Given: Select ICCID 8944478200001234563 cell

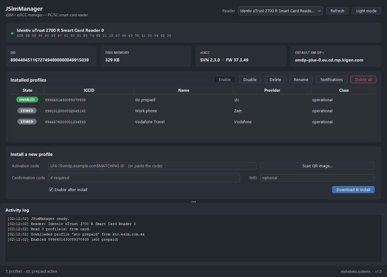Looking at the screenshot, I should [x=89, y=122].
